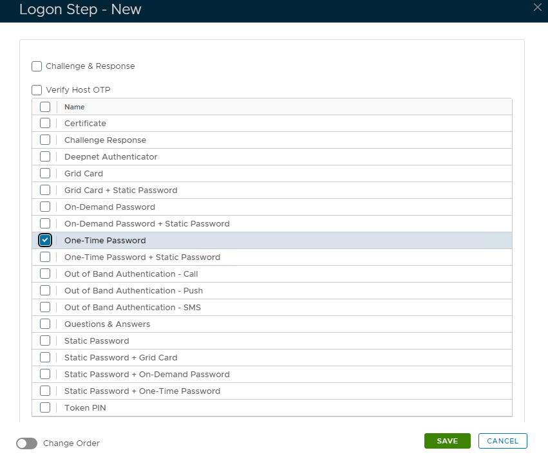Click the Name column header

point(75,107)
